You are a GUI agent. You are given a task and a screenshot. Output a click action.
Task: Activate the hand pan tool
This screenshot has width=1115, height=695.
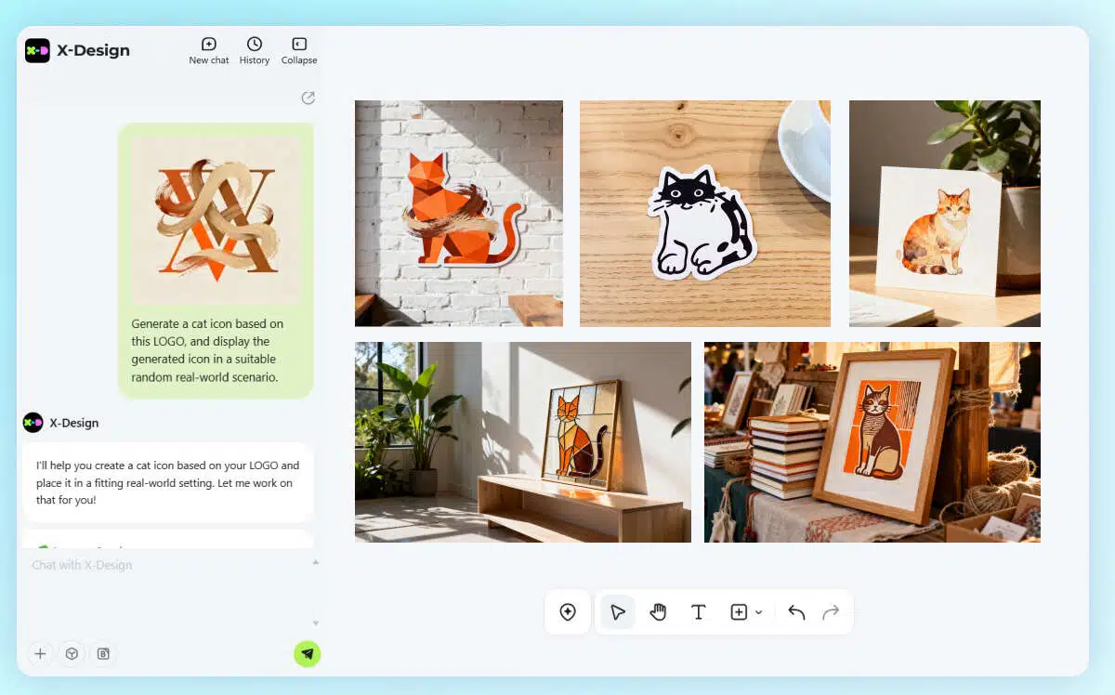point(658,612)
